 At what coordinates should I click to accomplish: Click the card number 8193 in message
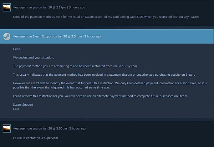140,17
